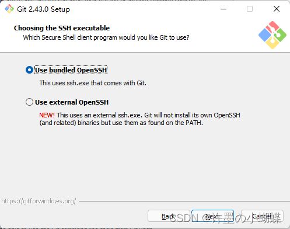Viewport: 290px width, 229px height.
Task: Click the 'Git 2.43.0 Setup' title text
Action: (x=43, y=9)
